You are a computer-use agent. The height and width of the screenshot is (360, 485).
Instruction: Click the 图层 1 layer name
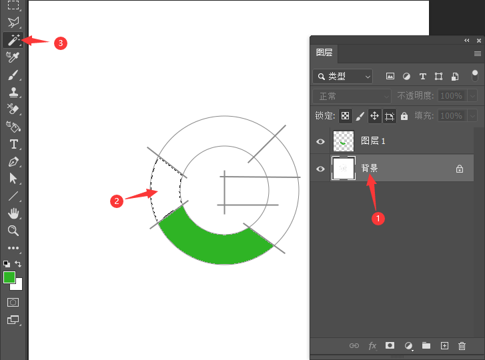click(373, 141)
